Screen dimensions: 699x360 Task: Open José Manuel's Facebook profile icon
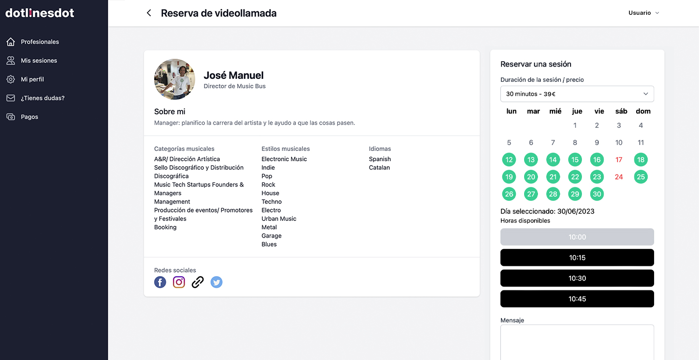click(160, 282)
